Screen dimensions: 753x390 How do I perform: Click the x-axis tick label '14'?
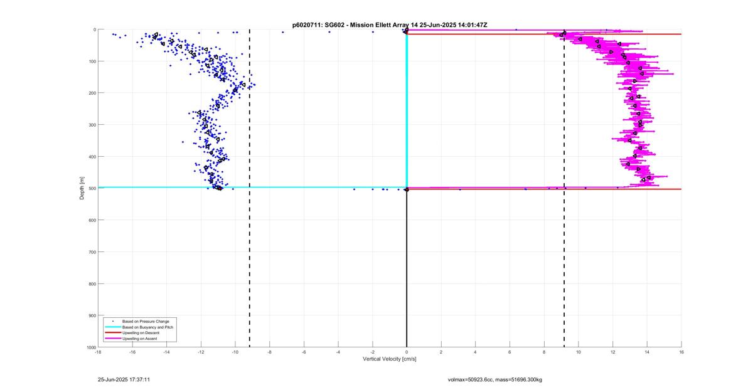pyautogui.click(x=647, y=352)
